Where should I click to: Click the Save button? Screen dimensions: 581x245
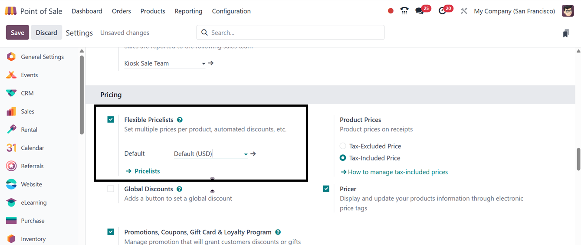17,33
